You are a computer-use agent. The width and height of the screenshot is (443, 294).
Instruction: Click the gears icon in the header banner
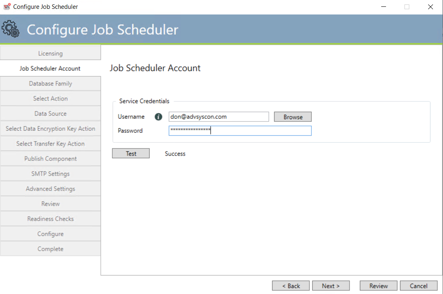pos(11,28)
